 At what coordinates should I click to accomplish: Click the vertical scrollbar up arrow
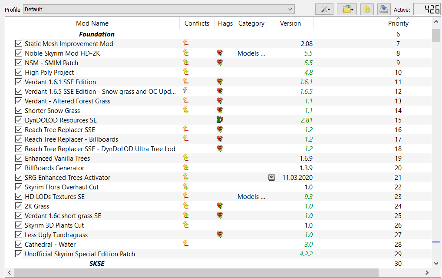pyautogui.click(x=436, y=21)
